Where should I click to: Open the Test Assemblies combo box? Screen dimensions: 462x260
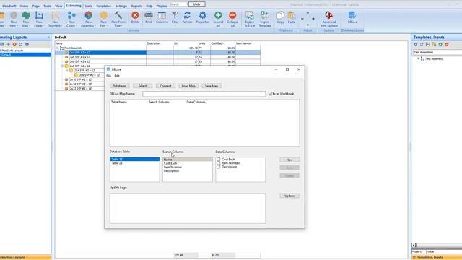pyautogui.click(x=437, y=52)
